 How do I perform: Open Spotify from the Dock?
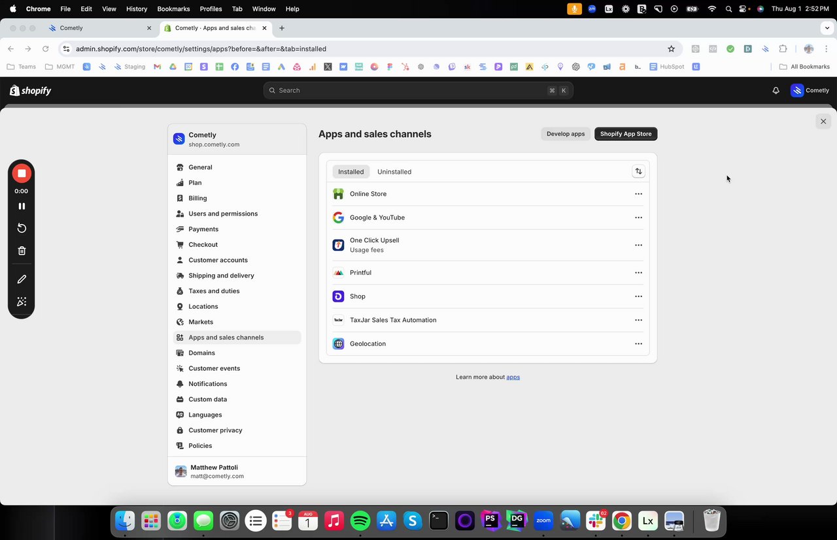point(360,520)
